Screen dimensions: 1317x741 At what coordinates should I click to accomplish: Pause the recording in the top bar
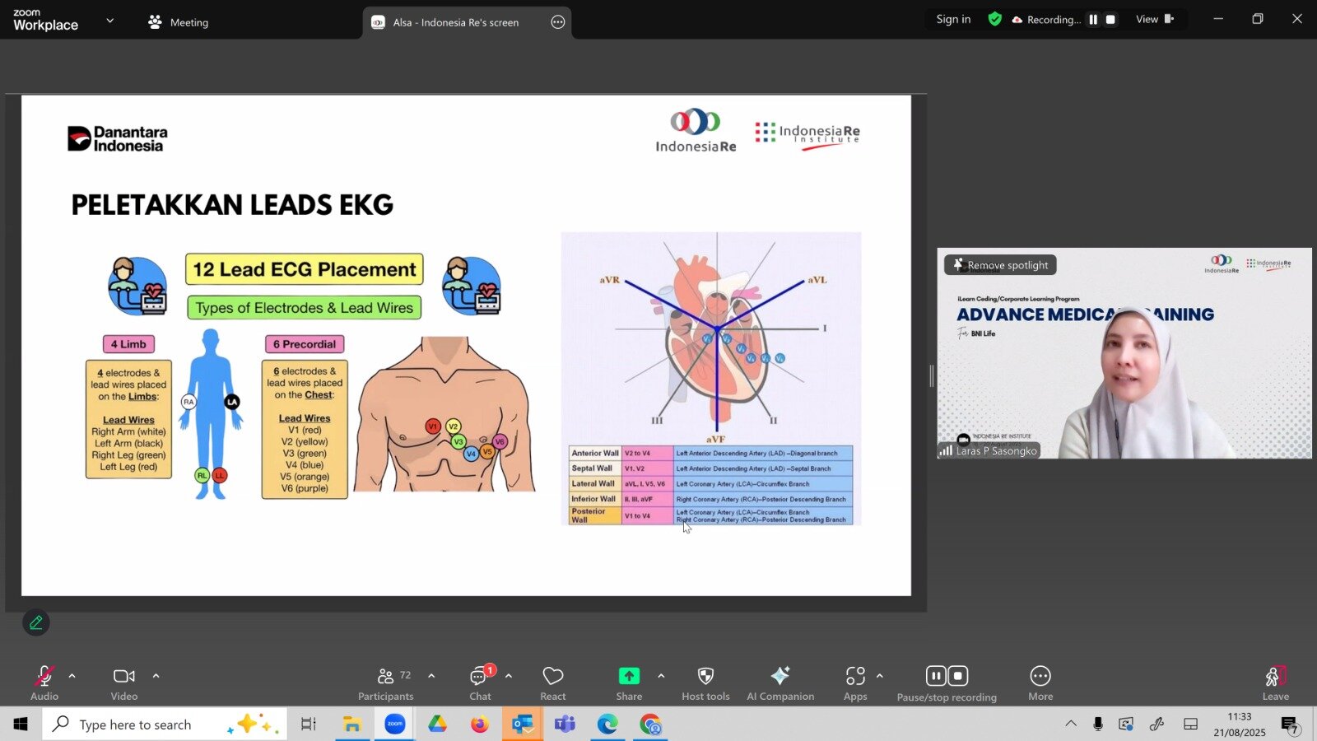[1093, 20]
